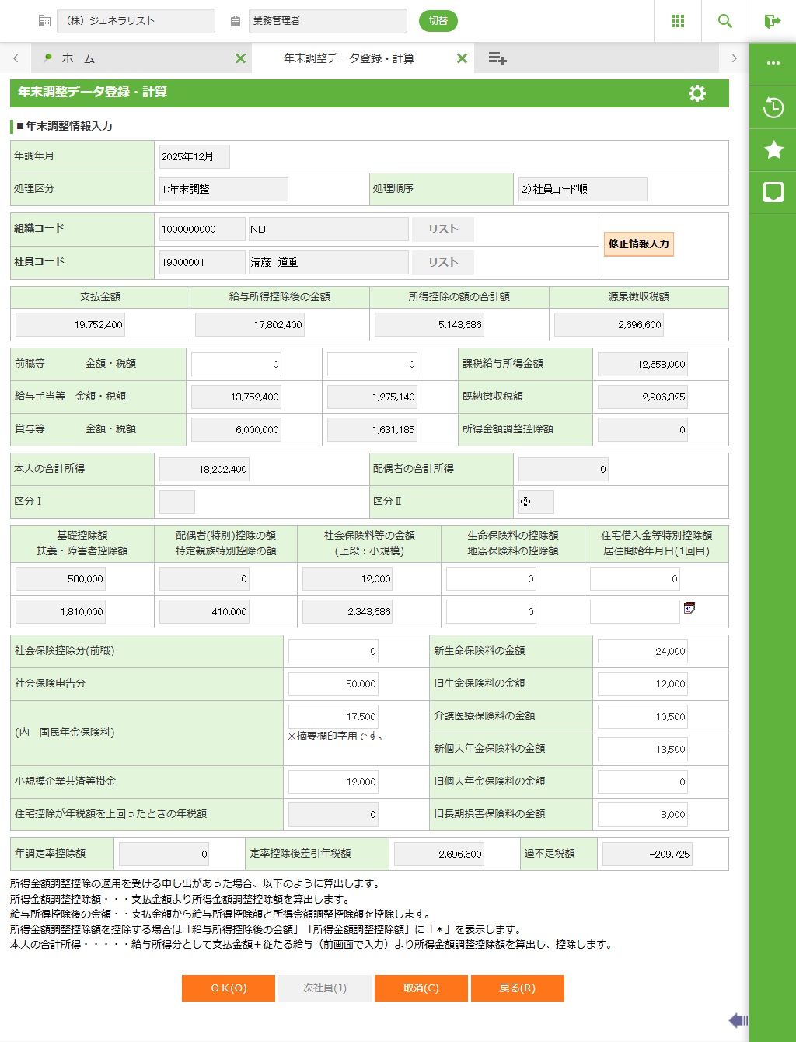Click the 社会保険申告分 amount field
Image resolution: width=796 pixels, height=1042 pixels.
point(333,684)
